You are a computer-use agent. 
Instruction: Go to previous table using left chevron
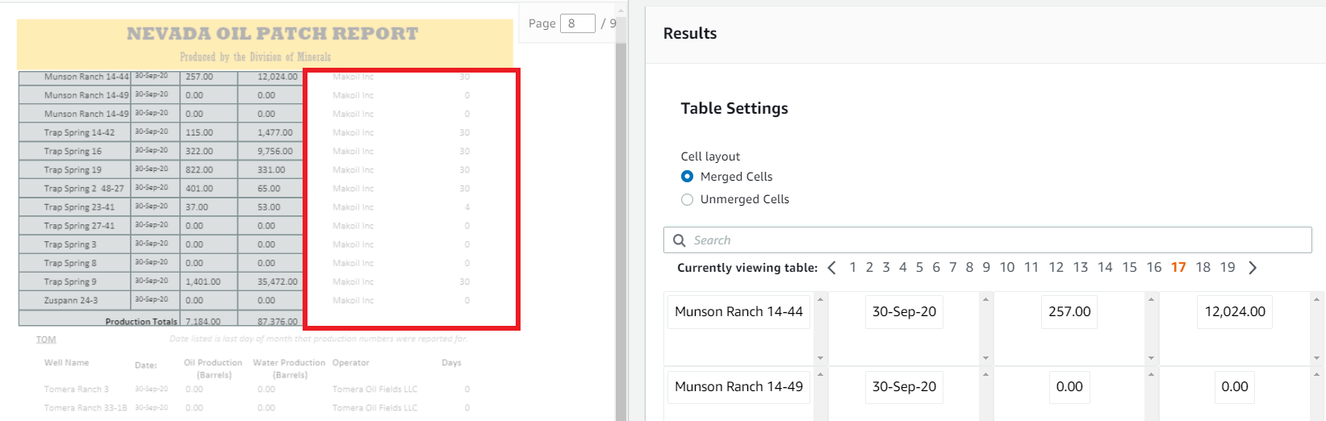tap(832, 268)
